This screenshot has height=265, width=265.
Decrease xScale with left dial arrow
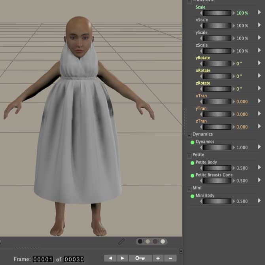click(x=201, y=26)
